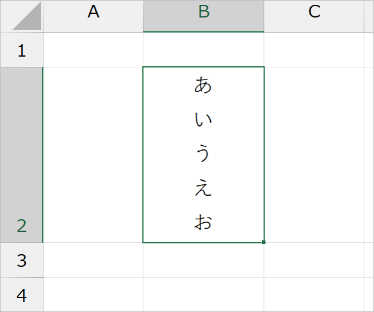
Task: Select cell C1
Action: (x=314, y=49)
